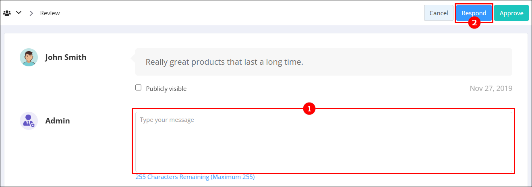Enable the Publicly visible checkbox

pyautogui.click(x=139, y=88)
